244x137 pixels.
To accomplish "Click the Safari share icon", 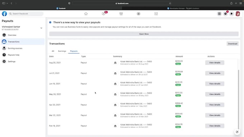I will [x=231, y=3].
